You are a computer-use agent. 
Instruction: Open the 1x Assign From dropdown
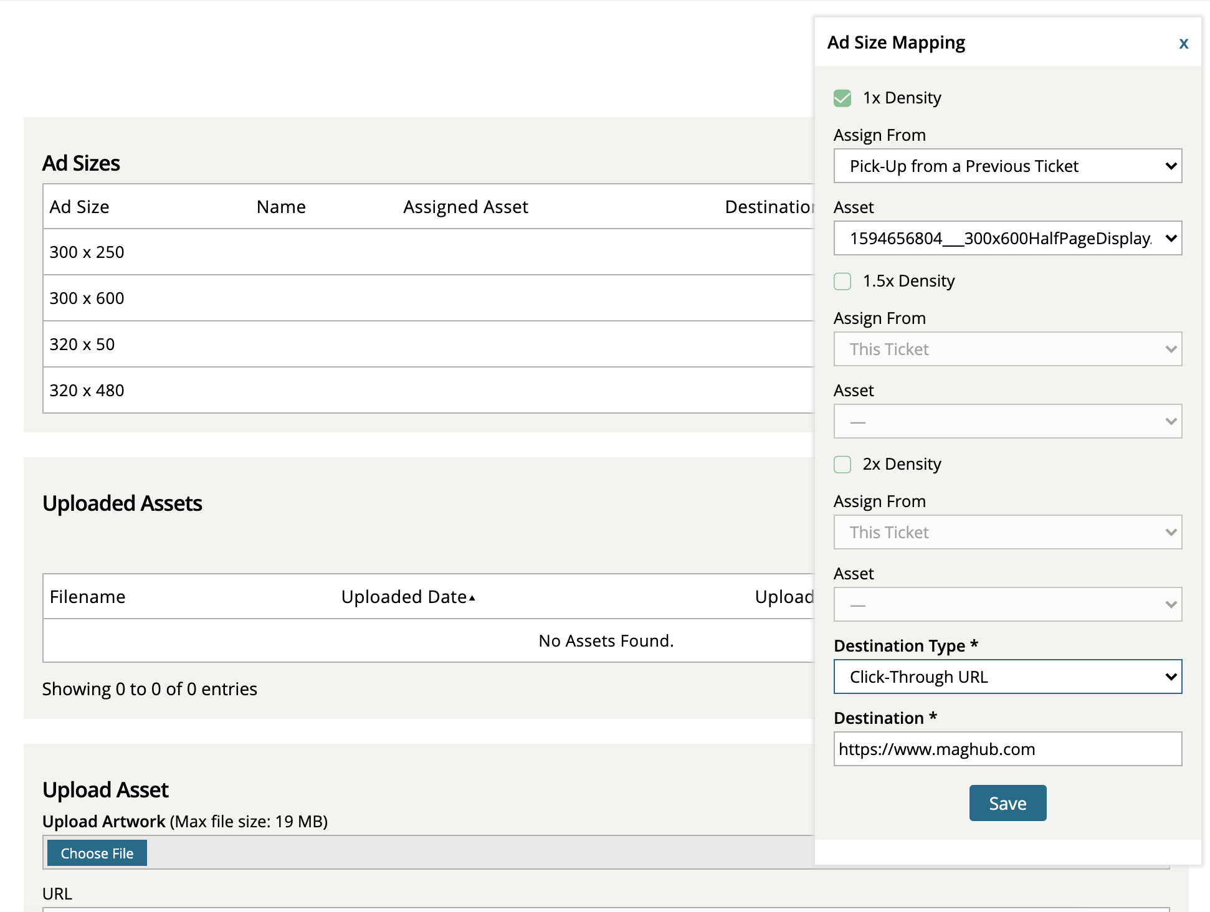coord(1007,166)
